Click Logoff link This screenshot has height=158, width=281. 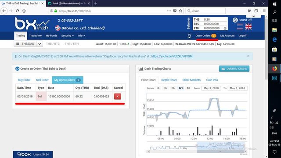[242, 36]
